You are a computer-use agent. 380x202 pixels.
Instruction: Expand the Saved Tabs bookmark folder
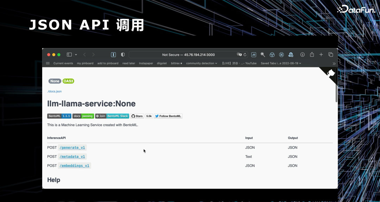[x=281, y=63]
